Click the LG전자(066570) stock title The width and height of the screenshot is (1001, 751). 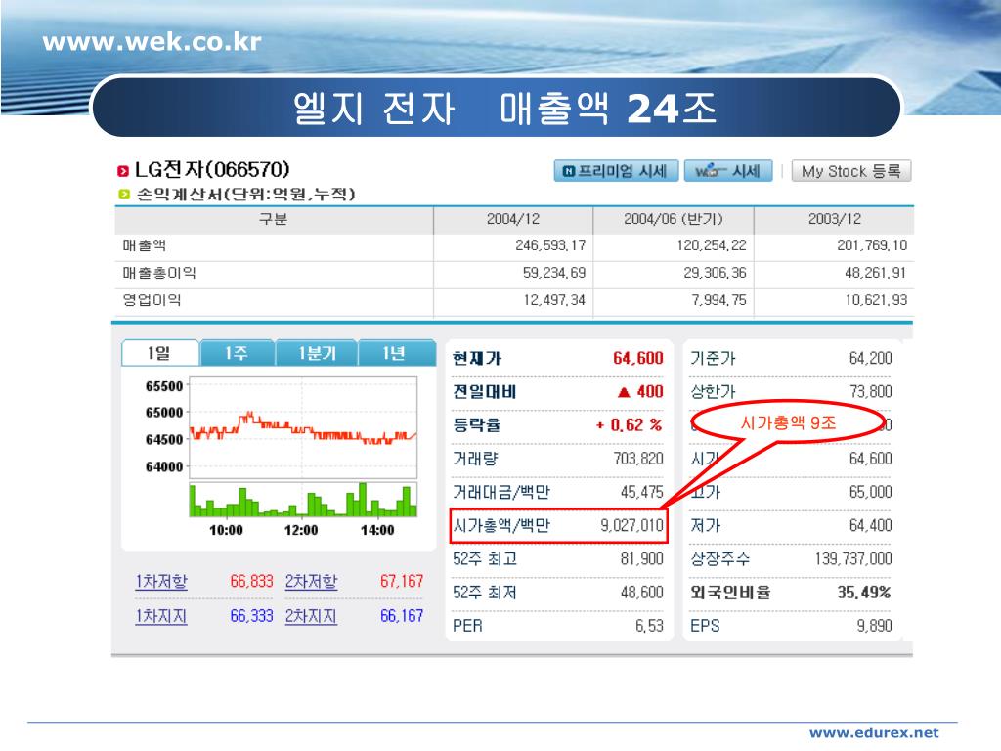pos(212,170)
